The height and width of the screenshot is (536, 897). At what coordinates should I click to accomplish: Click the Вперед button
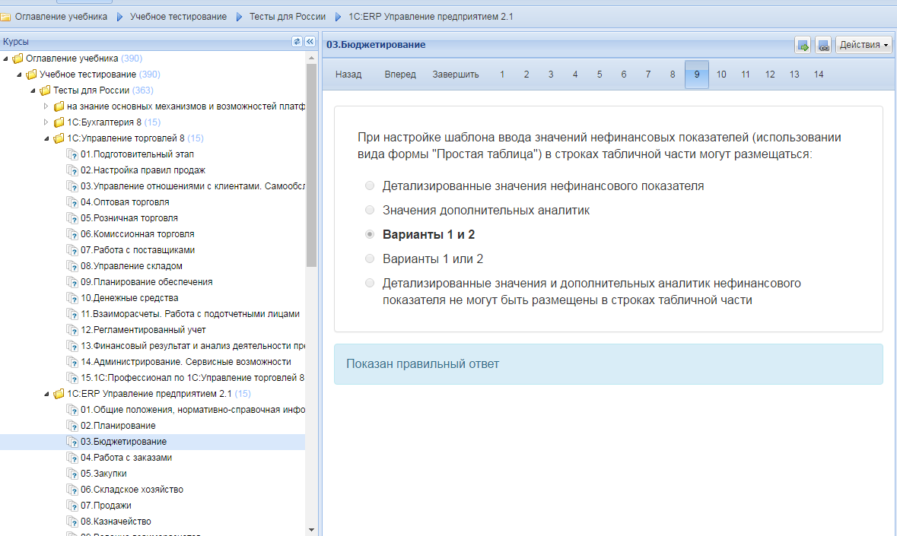click(400, 75)
